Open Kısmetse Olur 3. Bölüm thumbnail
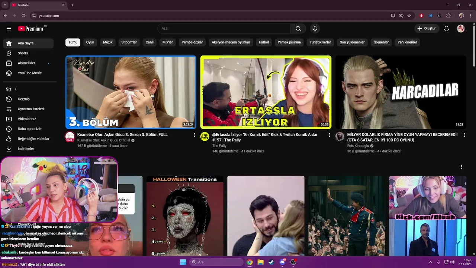 pyautogui.click(x=131, y=92)
